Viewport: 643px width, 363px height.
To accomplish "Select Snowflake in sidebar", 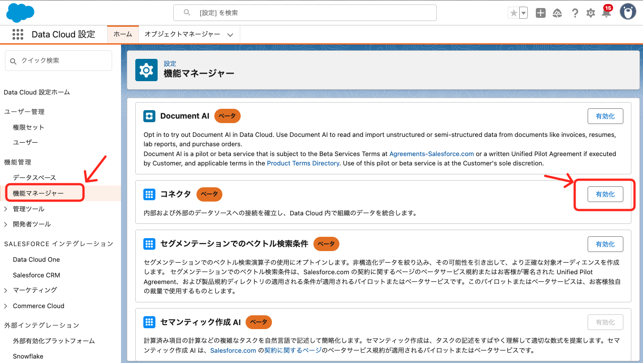I will [28, 356].
